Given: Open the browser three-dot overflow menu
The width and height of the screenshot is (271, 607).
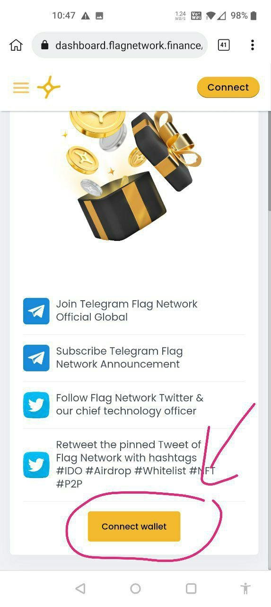Looking at the screenshot, I should click(253, 45).
